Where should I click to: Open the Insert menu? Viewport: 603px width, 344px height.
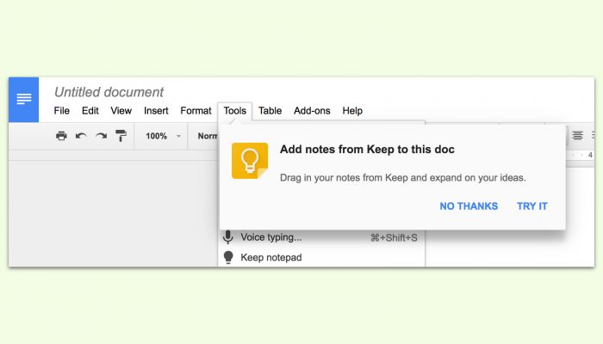click(x=156, y=111)
